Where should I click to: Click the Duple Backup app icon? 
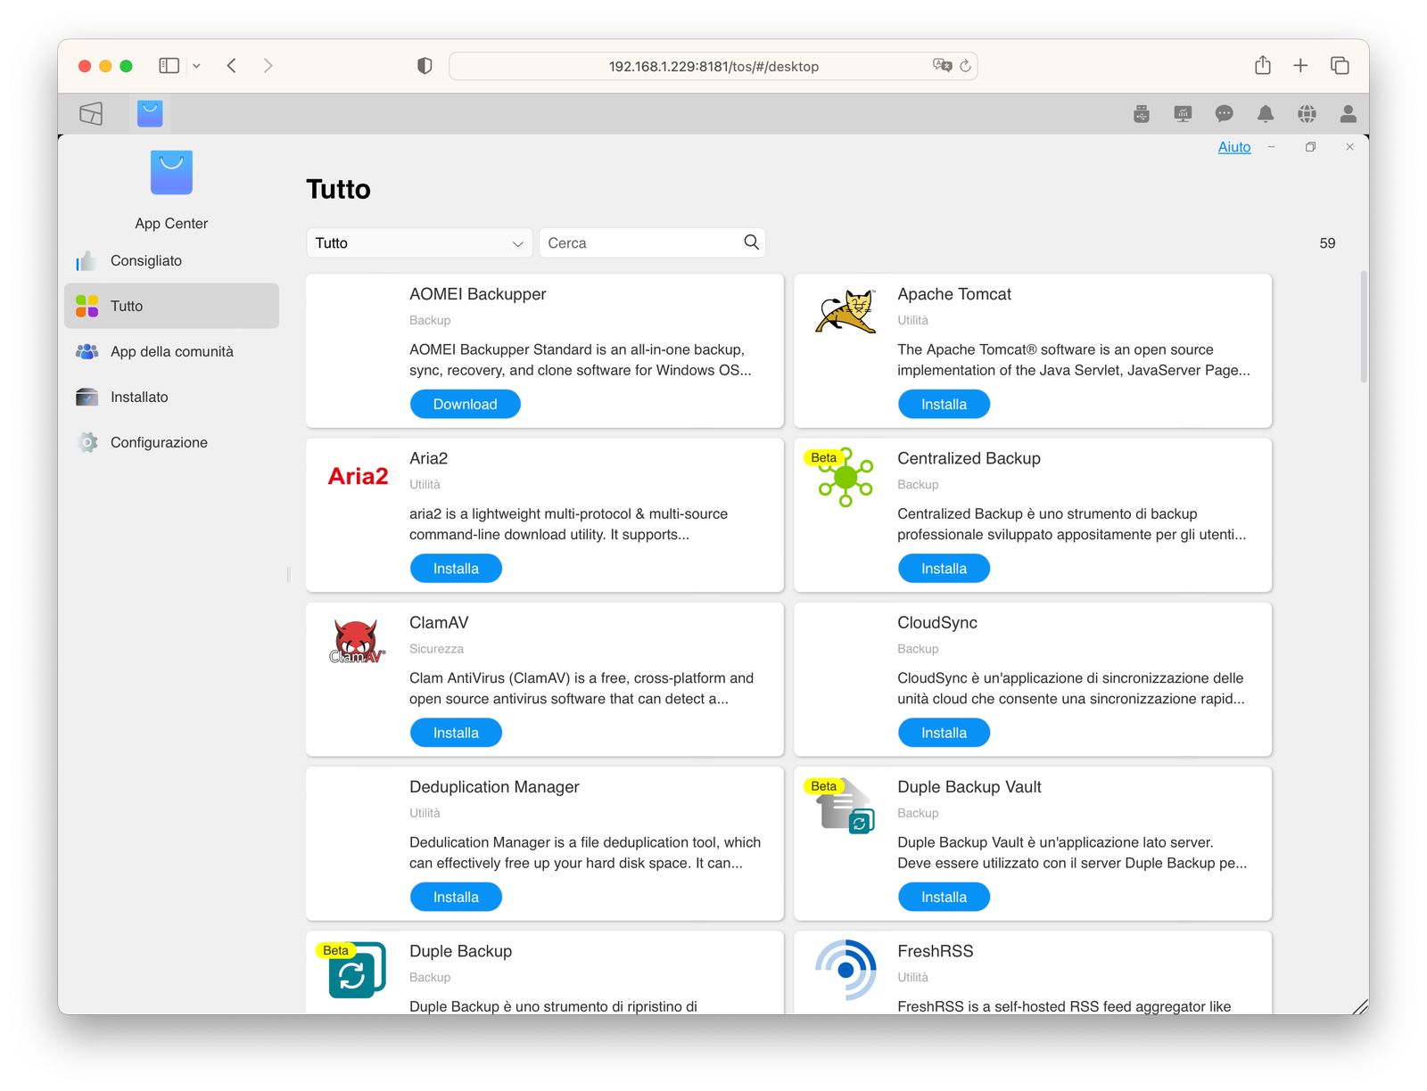tap(357, 970)
